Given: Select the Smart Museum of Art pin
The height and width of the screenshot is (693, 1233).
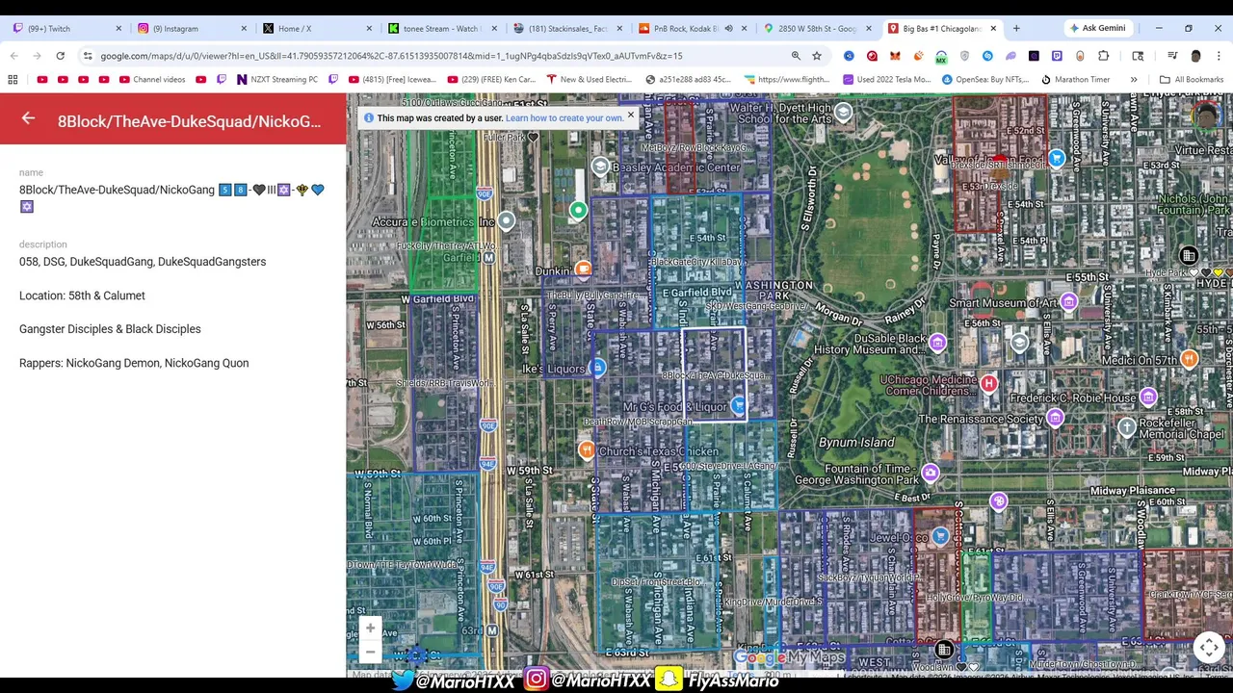Looking at the screenshot, I should point(1067,302).
